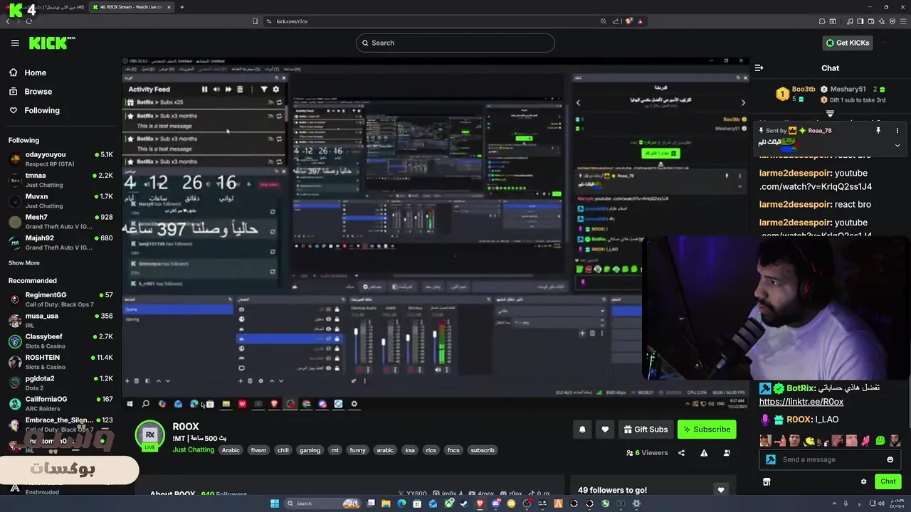Report the stream with warning icon
The image size is (911, 512).
[704, 453]
